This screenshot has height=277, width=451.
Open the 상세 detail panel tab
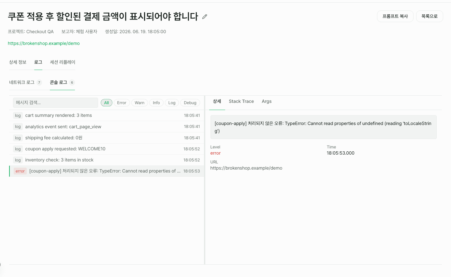(217, 101)
